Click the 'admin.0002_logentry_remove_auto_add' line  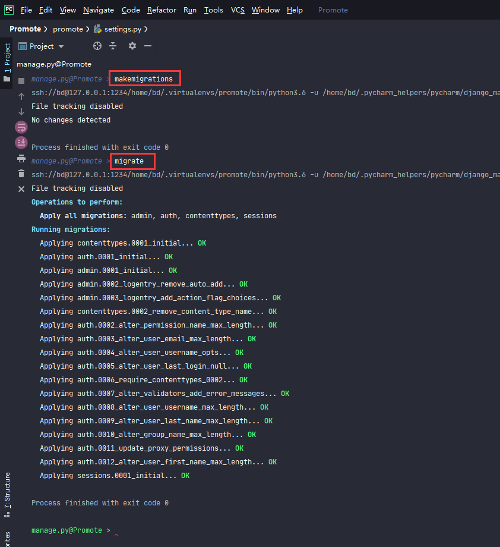[144, 284]
